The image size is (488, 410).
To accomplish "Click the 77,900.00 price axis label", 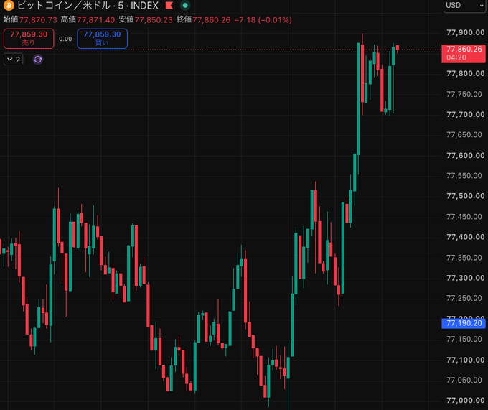I will 466,33.
